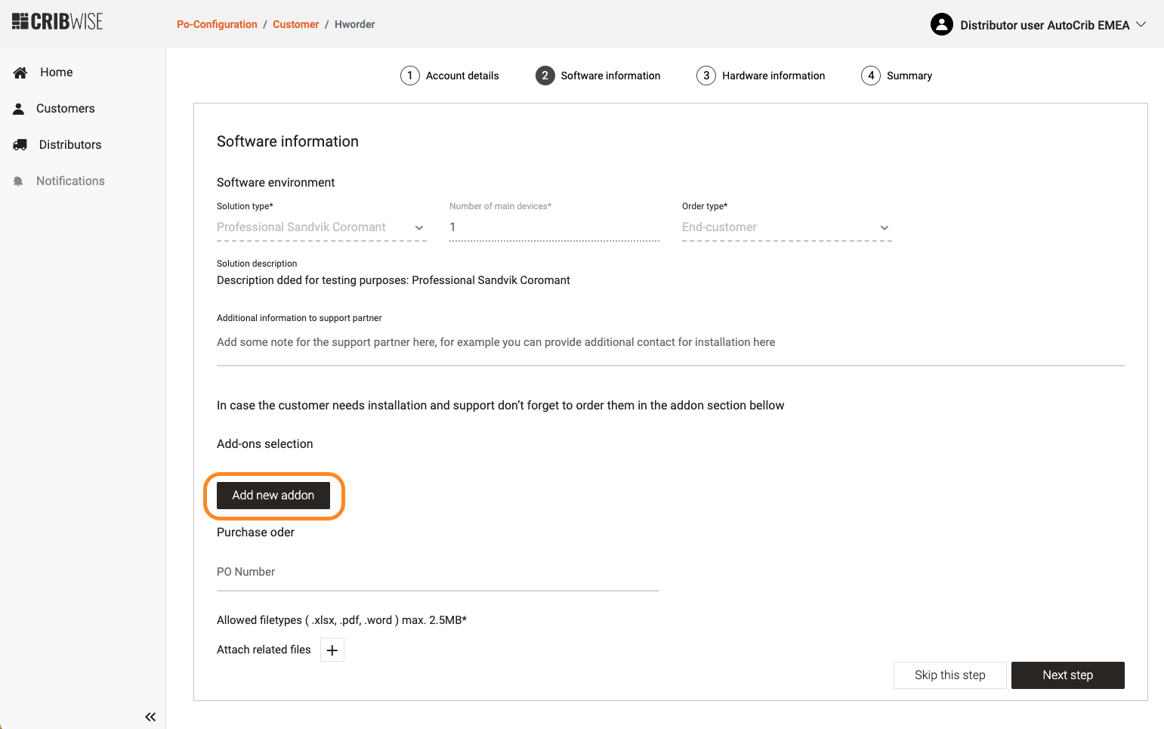This screenshot has width=1164, height=729.
Task: Switch to Hardware information step
Action: [x=761, y=76]
